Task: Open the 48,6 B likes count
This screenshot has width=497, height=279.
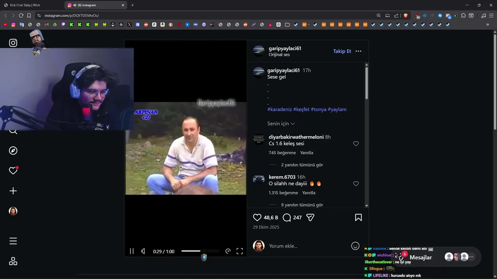Action: point(271,217)
